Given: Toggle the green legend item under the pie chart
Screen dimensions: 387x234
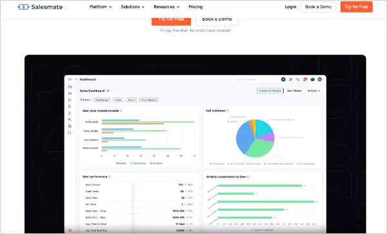Looking at the screenshot, I should tap(235, 164).
